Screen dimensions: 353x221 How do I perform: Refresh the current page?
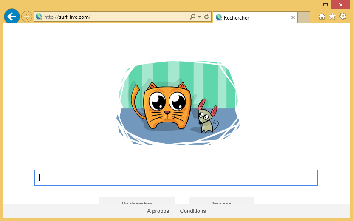point(206,17)
